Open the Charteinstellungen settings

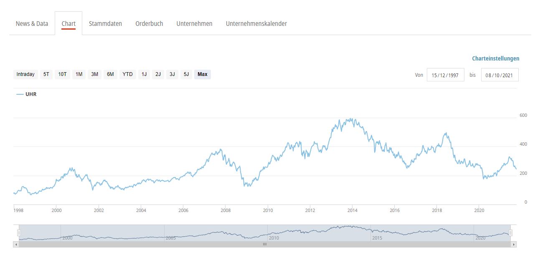click(495, 58)
